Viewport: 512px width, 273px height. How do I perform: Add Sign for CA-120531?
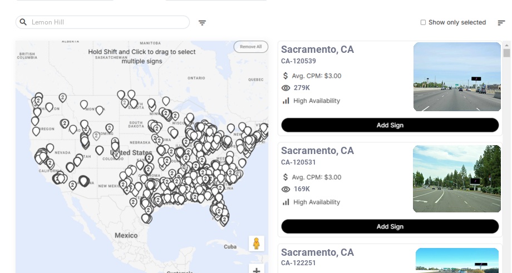(x=390, y=226)
